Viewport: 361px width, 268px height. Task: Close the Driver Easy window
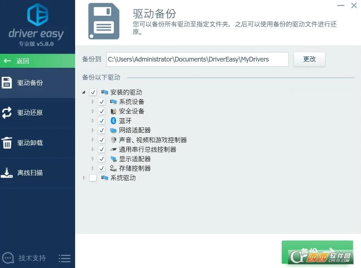[x=354, y=5]
